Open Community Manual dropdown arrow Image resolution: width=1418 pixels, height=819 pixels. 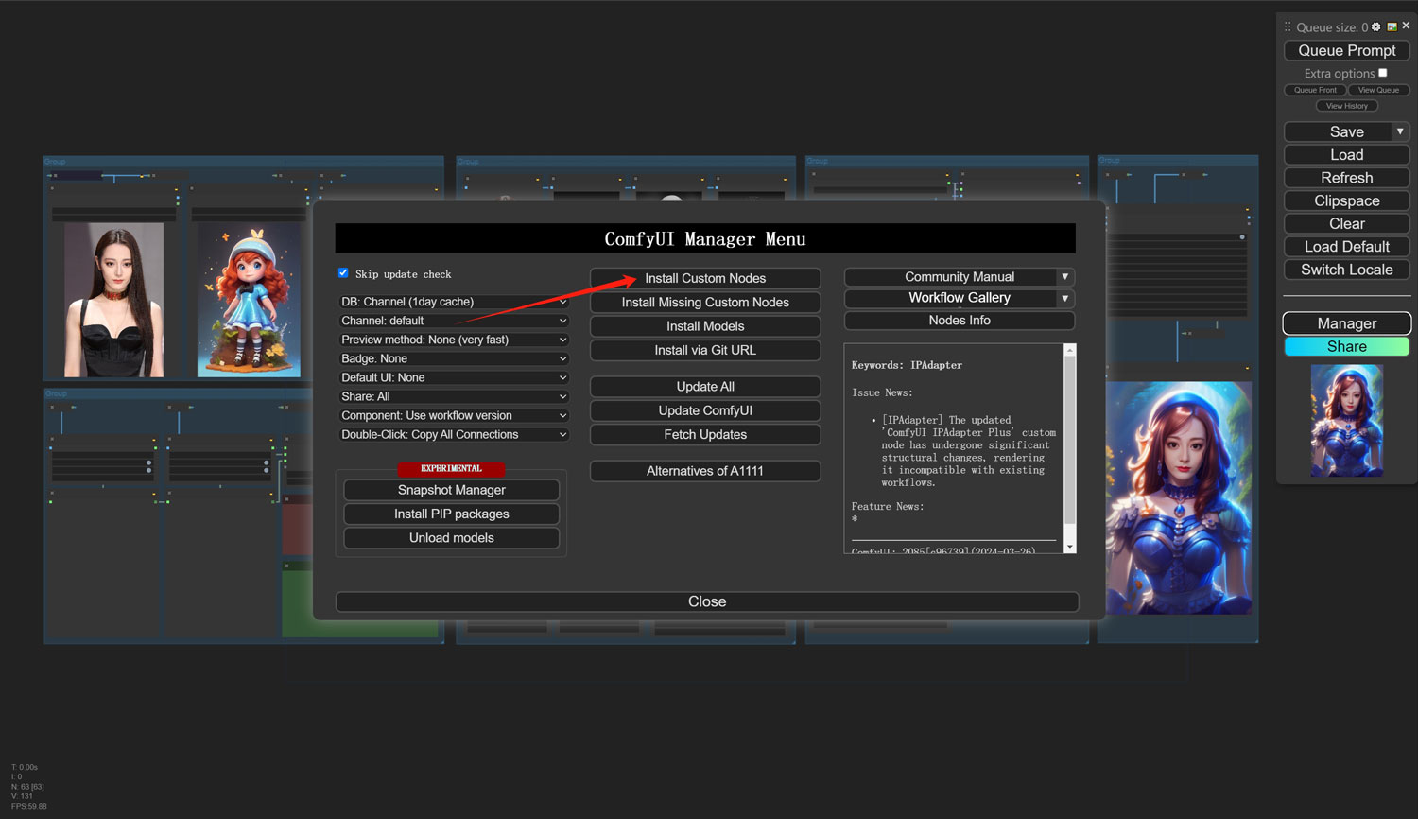(x=1065, y=277)
